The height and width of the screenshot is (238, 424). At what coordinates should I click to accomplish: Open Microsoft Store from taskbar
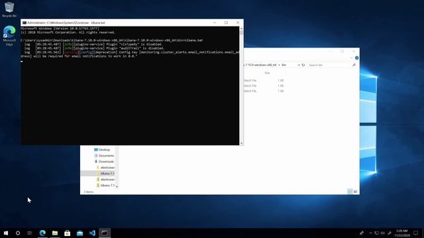pos(68,233)
